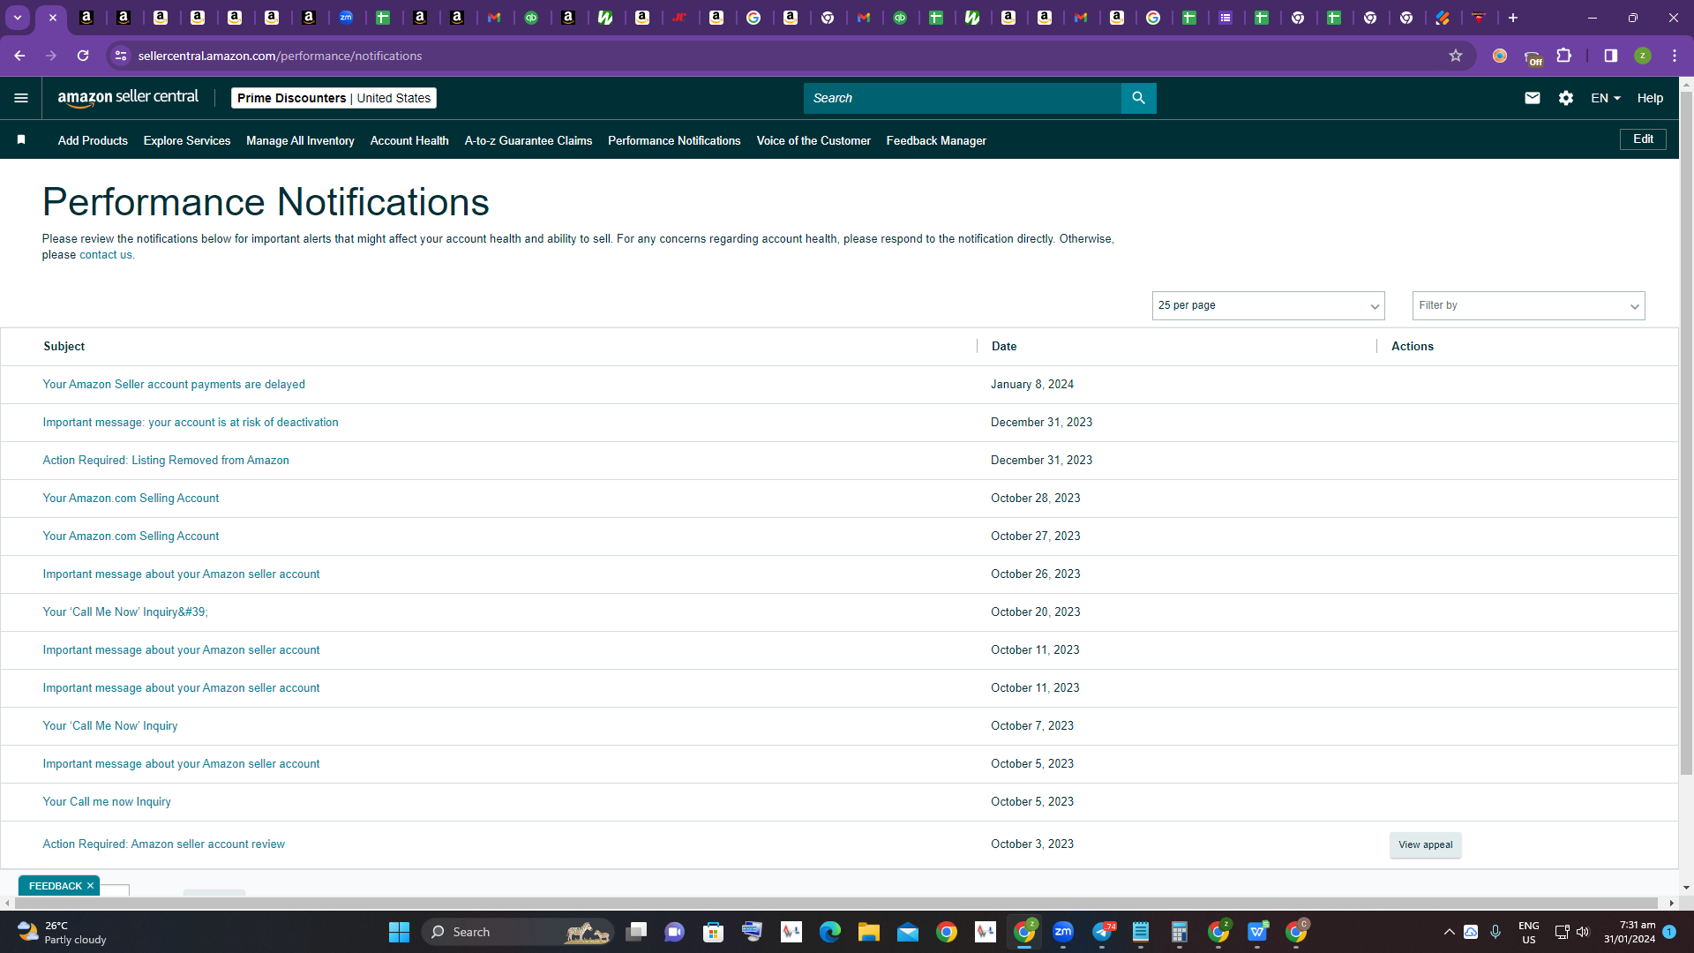Open the October 20 Call Me Now inquiry
The width and height of the screenshot is (1694, 953).
click(125, 612)
